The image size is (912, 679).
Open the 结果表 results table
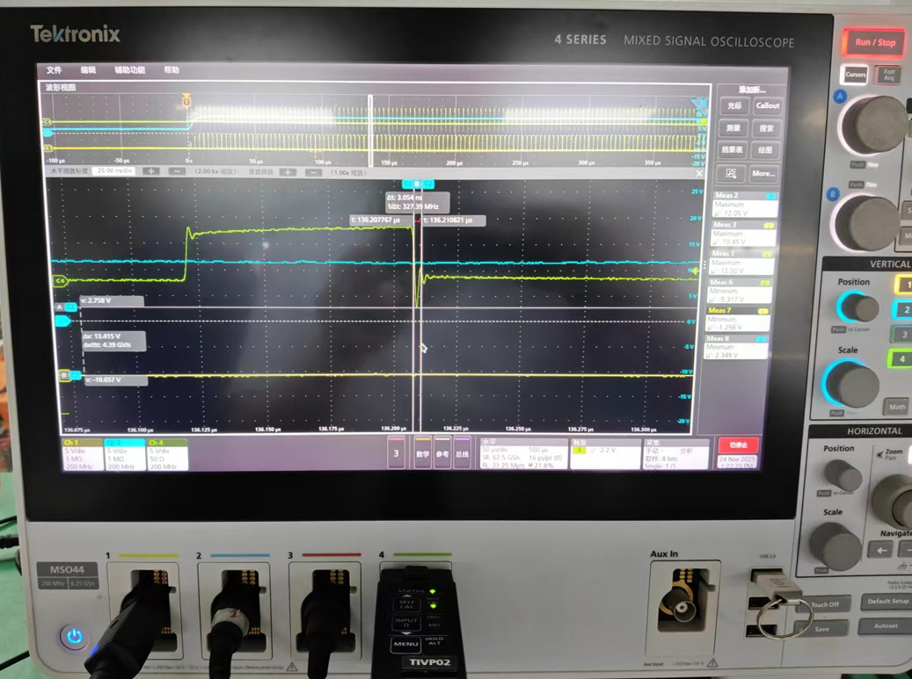733,149
